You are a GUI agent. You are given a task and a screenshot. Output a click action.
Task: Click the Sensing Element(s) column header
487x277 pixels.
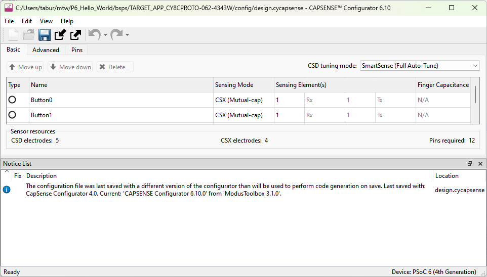point(345,85)
